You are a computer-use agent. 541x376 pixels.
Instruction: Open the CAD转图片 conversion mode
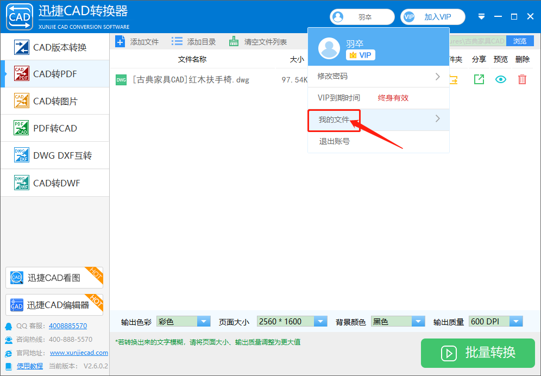[55, 101]
